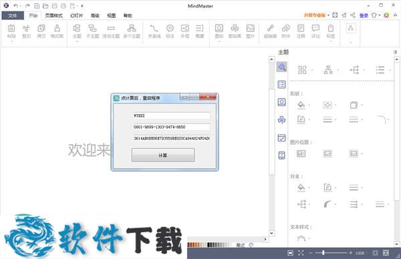Screen dimensions: 401x259
Task: Click the 多个主题 multiple topics icon
Action: click(x=132, y=31)
